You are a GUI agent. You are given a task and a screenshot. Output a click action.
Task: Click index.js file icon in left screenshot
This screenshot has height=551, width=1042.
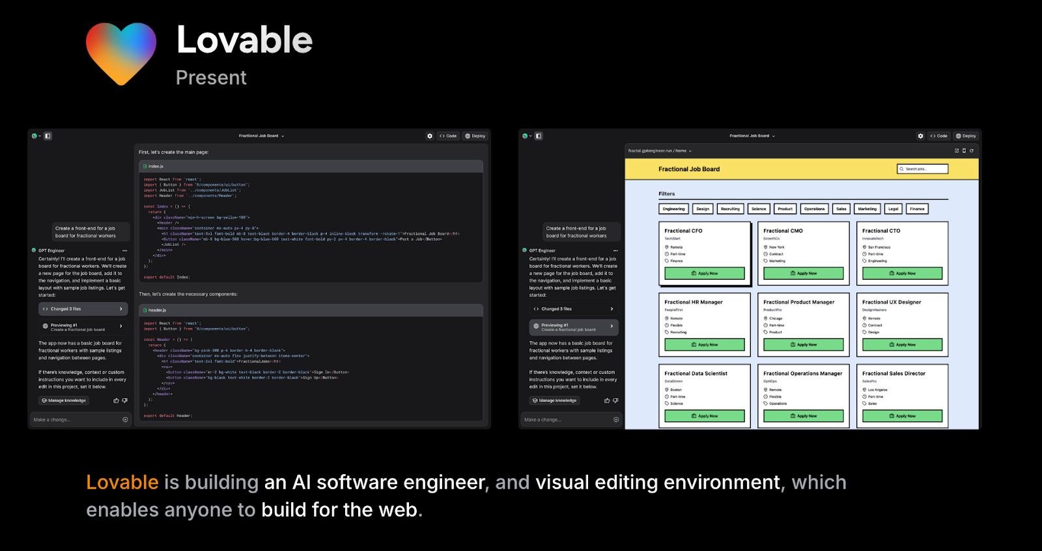pyautogui.click(x=145, y=167)
